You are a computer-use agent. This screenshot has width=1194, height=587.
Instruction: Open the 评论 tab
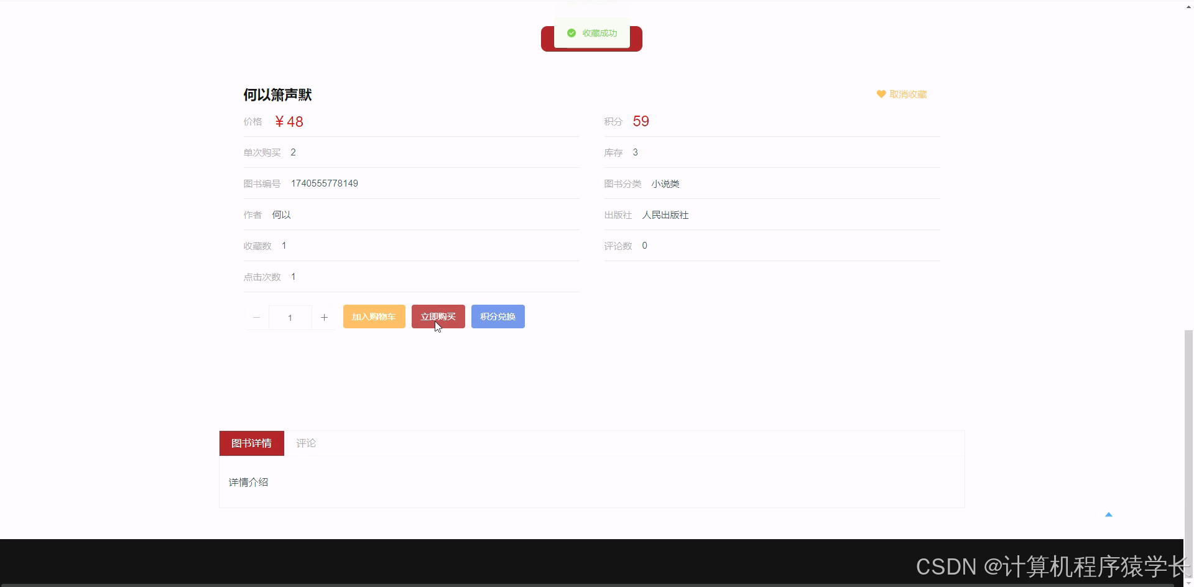pos(306,443)
